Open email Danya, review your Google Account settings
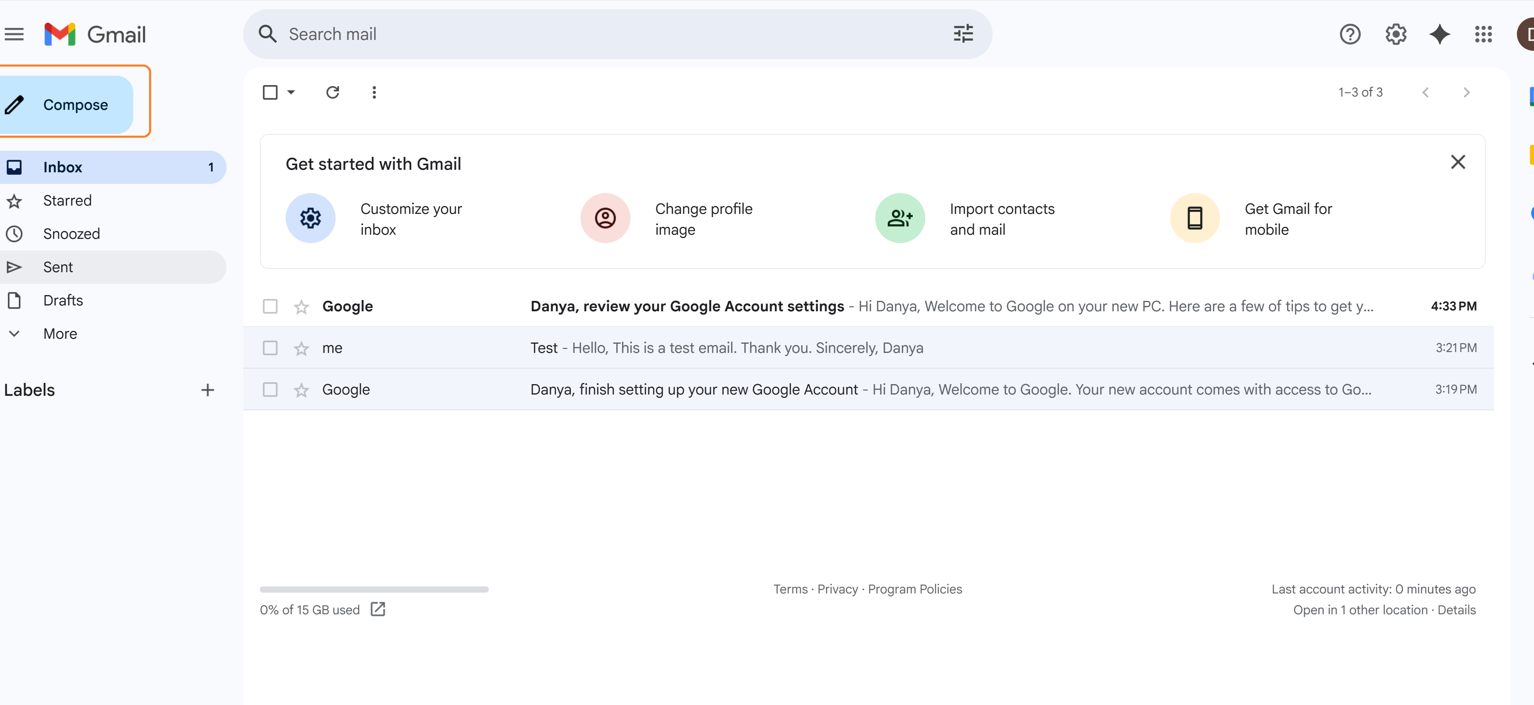Image resolution: width=1534 pixels, height=705 pixels. [x=687, y=306]
